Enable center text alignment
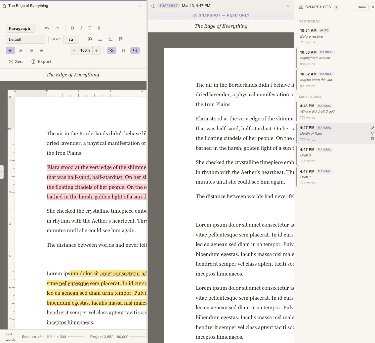Viewport: 375px width, 343px height. pos(21,50)
